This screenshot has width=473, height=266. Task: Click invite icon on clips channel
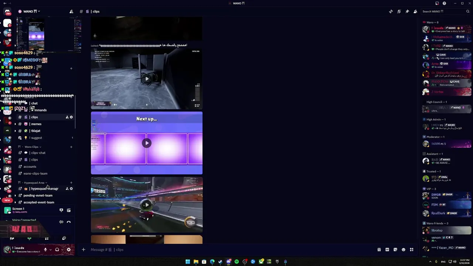pos(67,117)
